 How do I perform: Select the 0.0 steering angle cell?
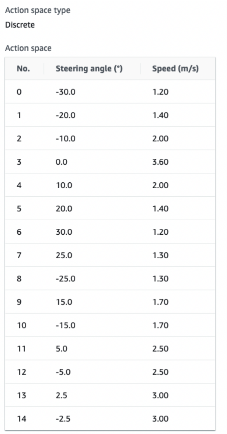(x=62, y=162)
